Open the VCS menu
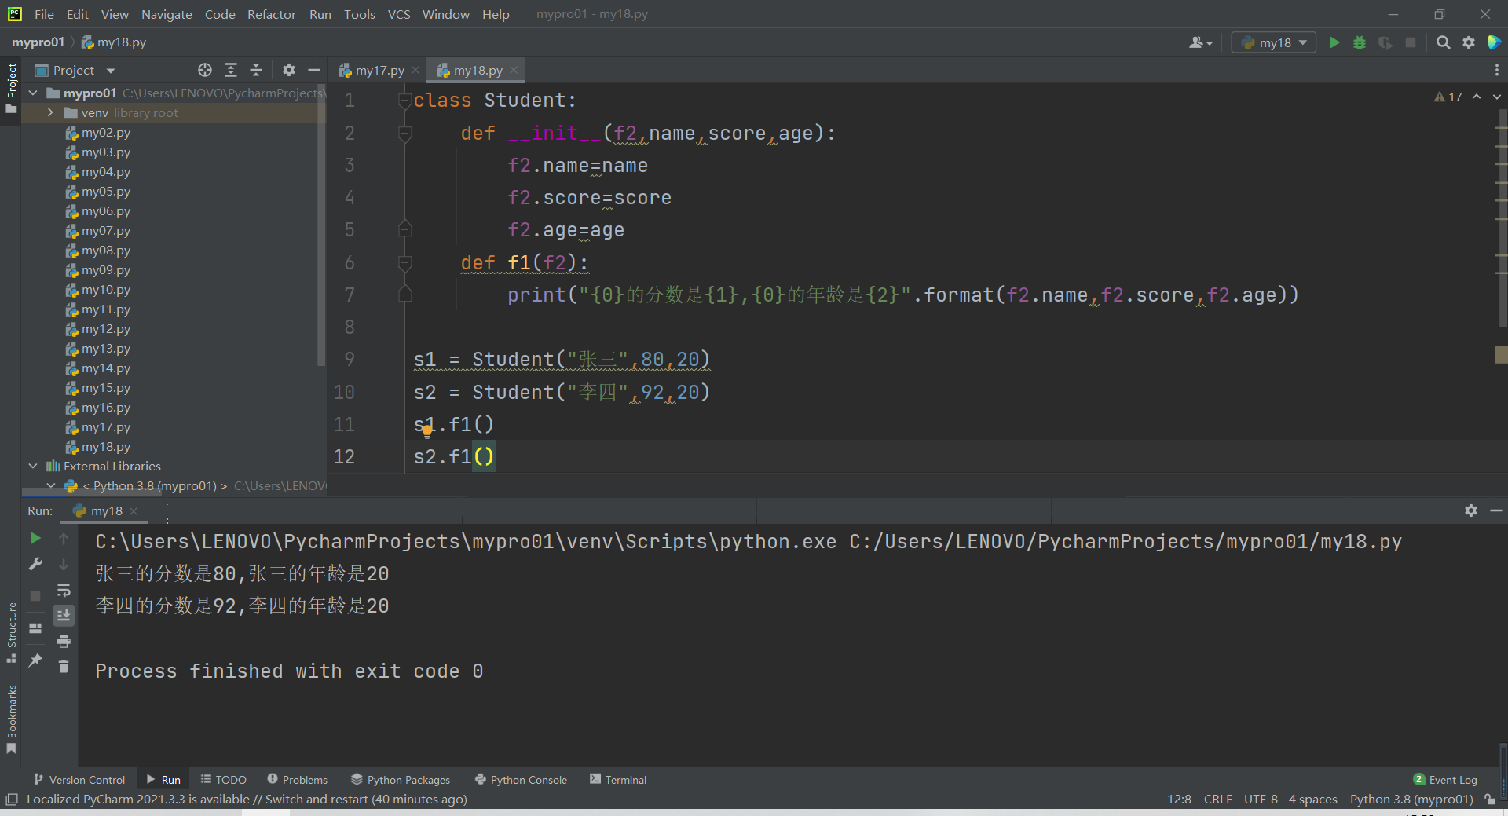The image size is (1508, 816). [399, 14]
